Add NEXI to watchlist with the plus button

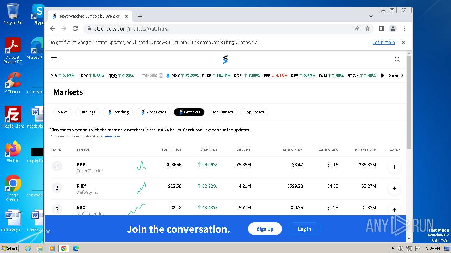394,210
